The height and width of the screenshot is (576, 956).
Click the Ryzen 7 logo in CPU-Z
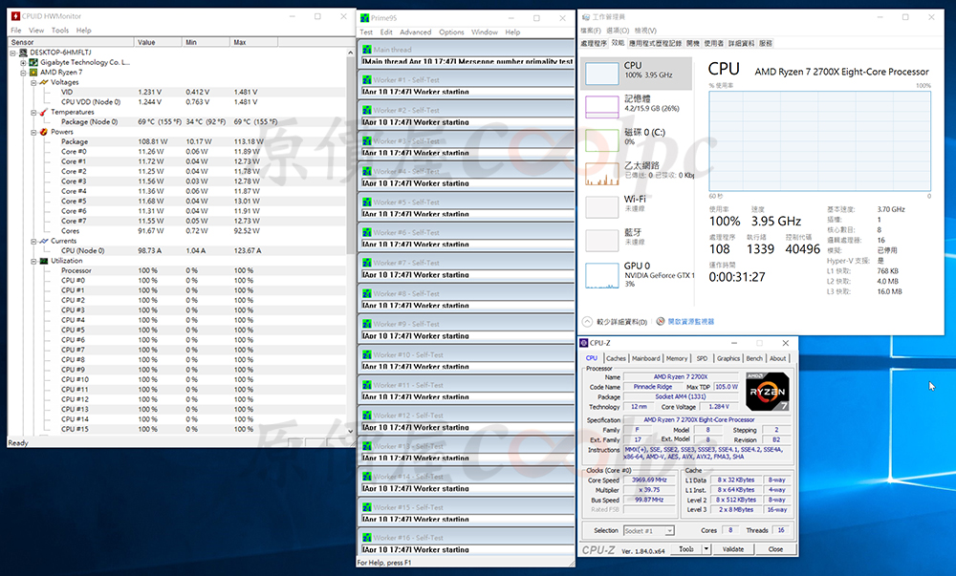[767, 392]
